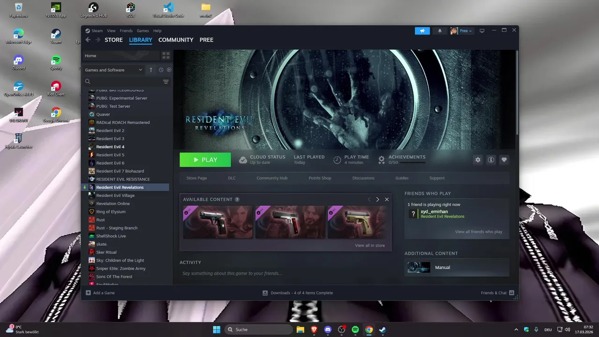
Task: Toggle the recent activity clock filter
Action: [161, 70]
